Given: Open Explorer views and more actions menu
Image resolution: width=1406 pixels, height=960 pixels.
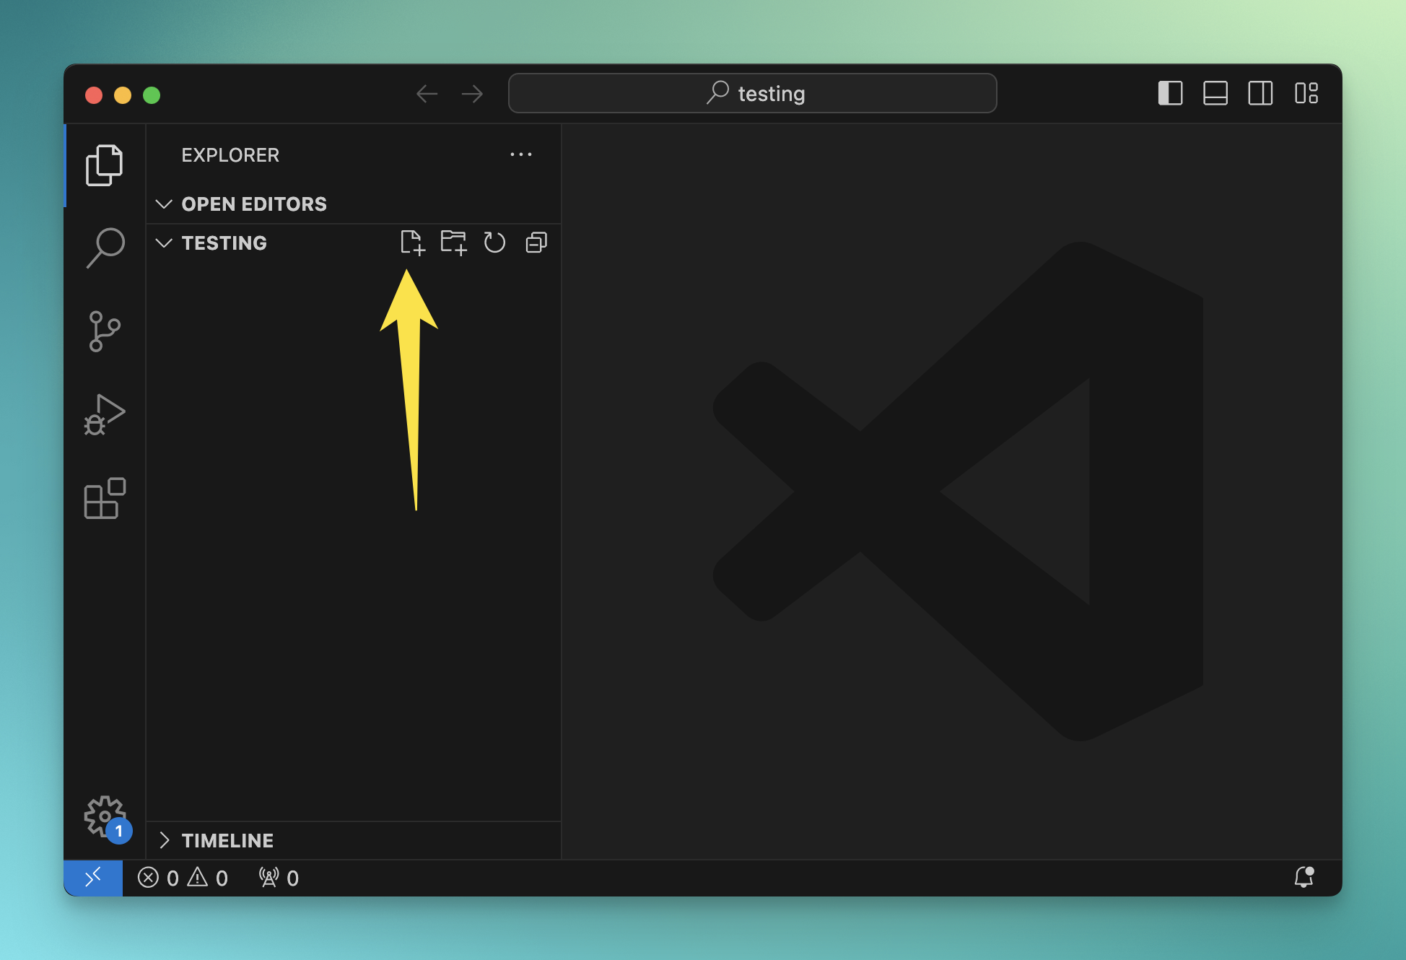Looking at the screenshot, I should pos(520,154).
